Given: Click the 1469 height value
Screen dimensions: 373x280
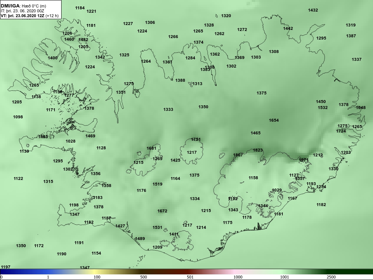Looking at the screenshot, I should click(x=90, y=136).
